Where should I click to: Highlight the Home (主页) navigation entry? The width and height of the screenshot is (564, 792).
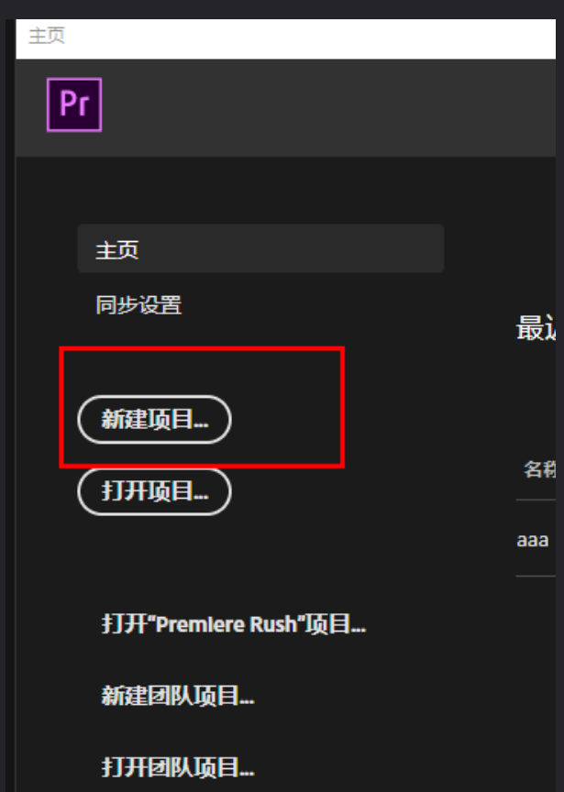(260, 249)
